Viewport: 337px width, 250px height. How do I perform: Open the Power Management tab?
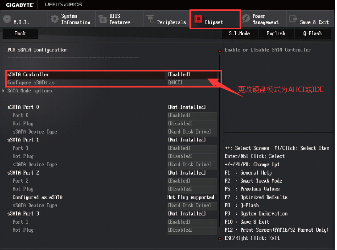(263, 19)
